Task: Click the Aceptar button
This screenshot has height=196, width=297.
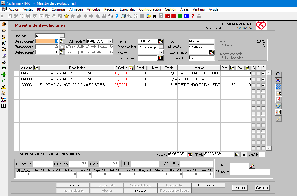Action: (x=240, y=188)
